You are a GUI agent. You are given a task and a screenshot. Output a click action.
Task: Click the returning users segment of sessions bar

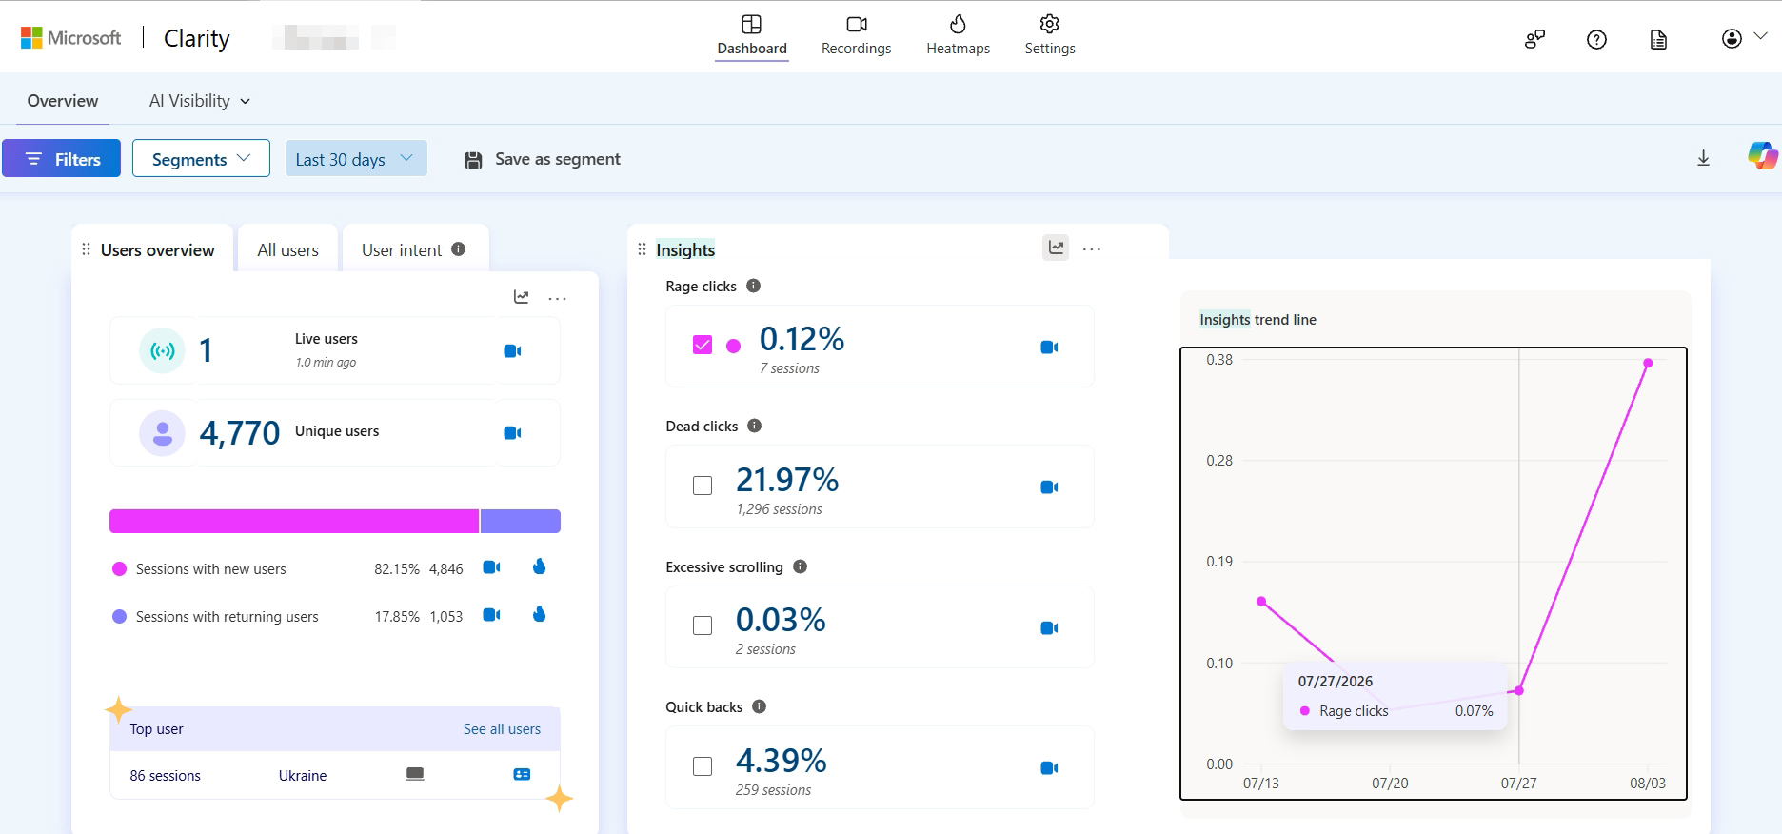point(521,521)
